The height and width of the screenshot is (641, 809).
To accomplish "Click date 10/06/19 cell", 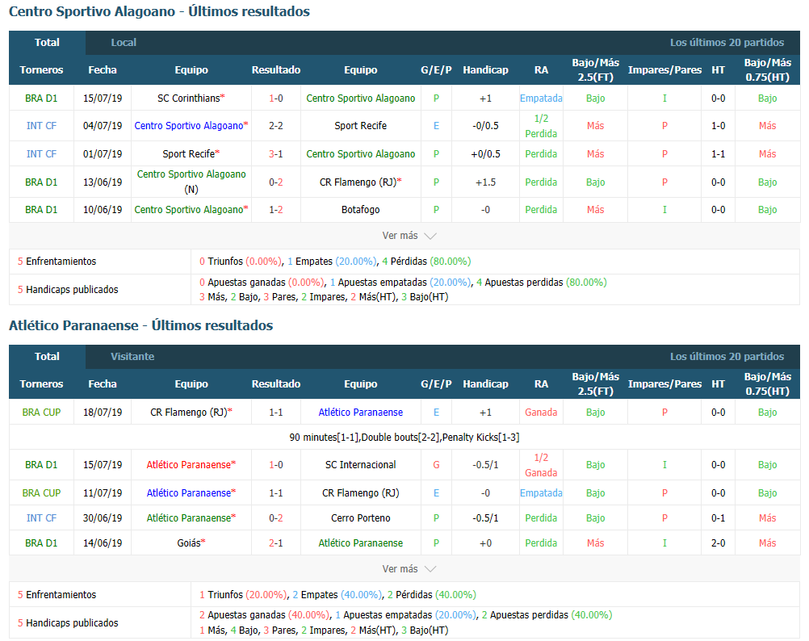I will tap(103, 210).
